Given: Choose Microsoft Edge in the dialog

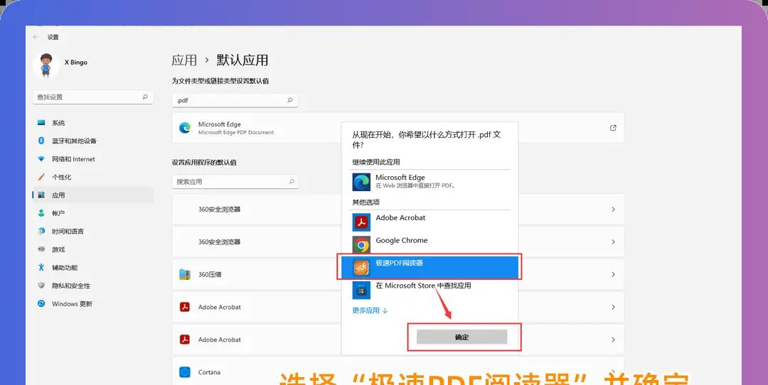Looking at the screenshot, I should [x=430, y=182].
